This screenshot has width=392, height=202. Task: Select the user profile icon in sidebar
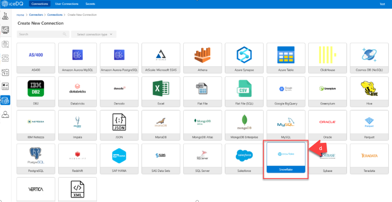(x=5, y=114)
